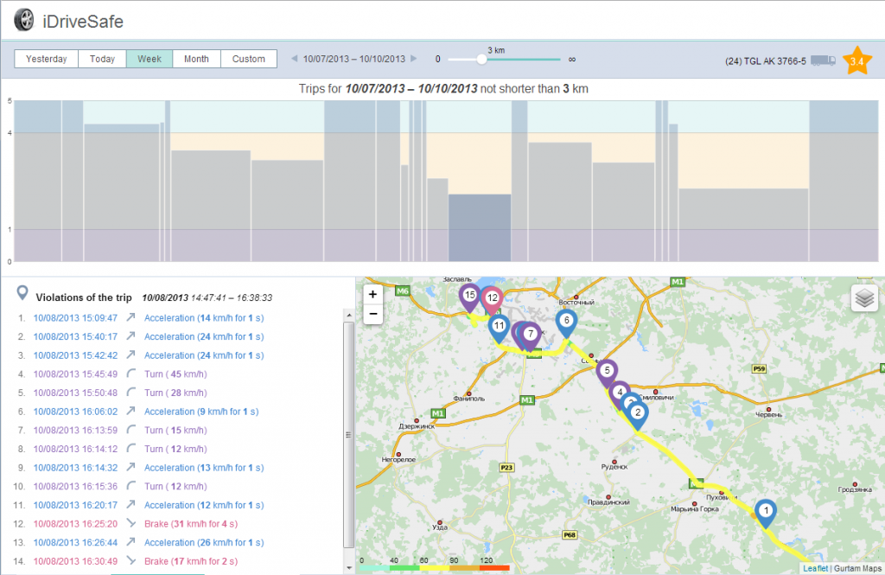Click the pink map marker 12
This screenshot has height=575, width=885.
pos(492,298)
